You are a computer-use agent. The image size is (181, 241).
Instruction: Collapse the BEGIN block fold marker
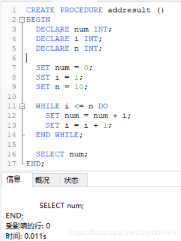(x=22, y=20)
